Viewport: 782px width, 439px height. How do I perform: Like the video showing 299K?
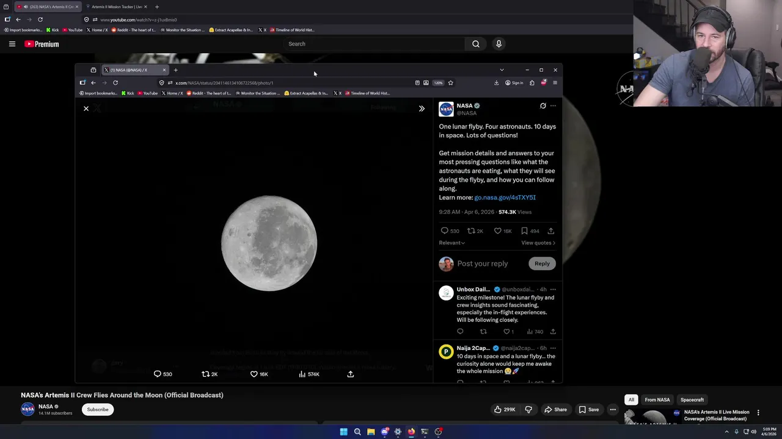505,410
